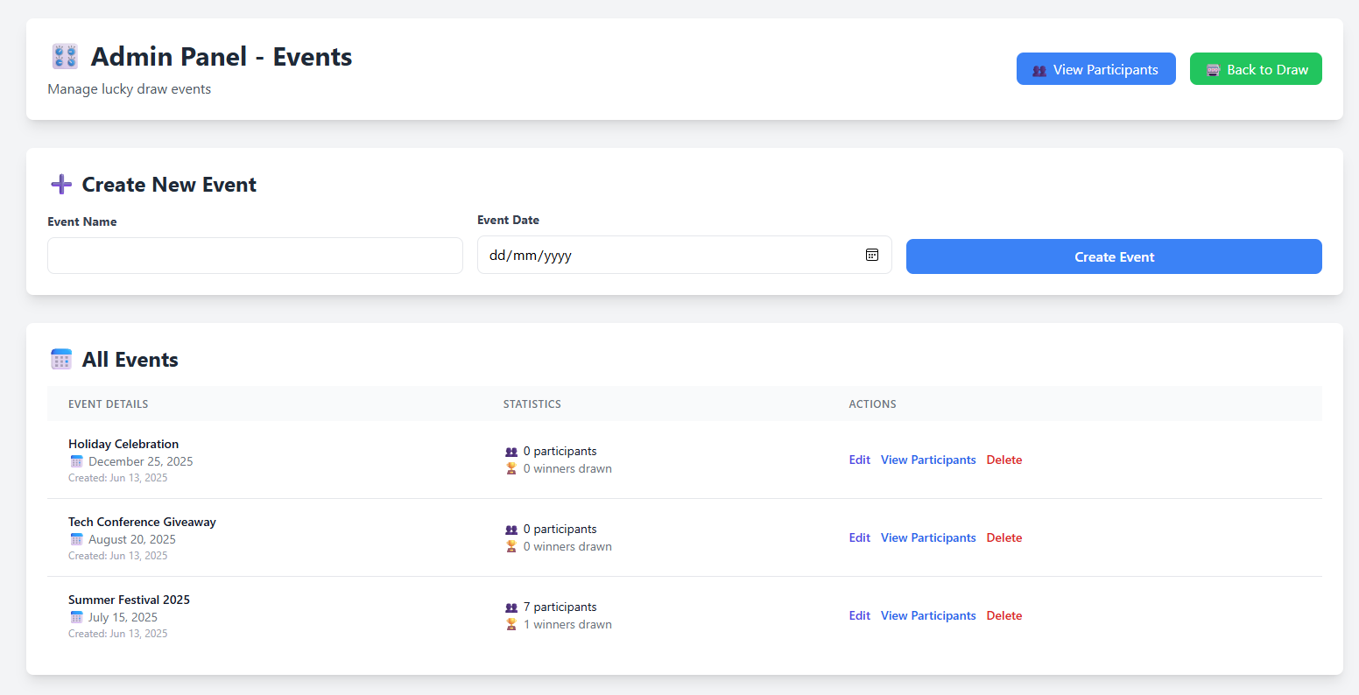
Task: Click the participants icon in Holiday Celebration row
Action: (x=511, y=452)
